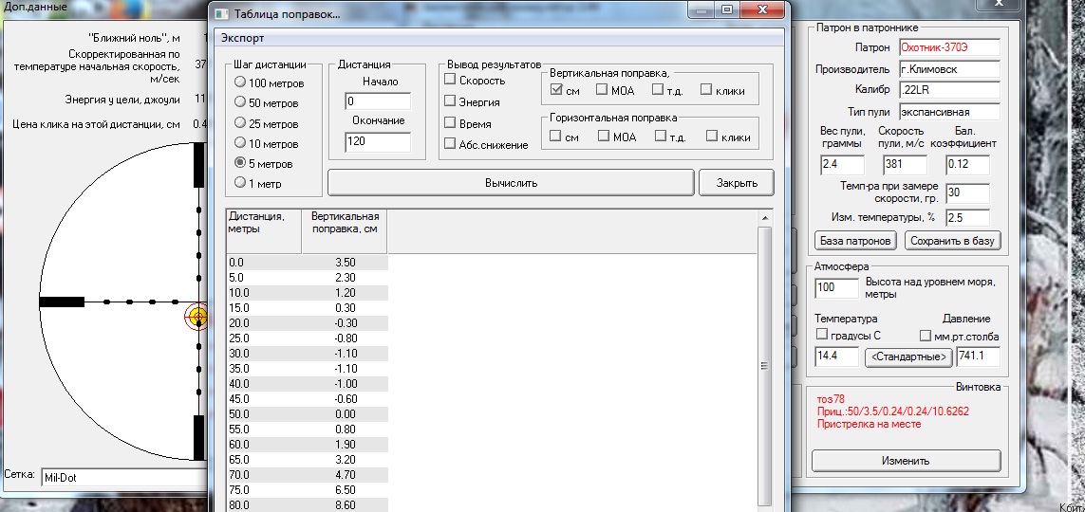Choose the 1 метр step option
This screenshot has height=512, width=1085.
coord(240,183)
